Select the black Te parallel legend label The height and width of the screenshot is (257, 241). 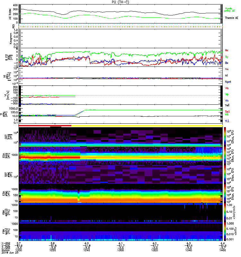(227, 105)
